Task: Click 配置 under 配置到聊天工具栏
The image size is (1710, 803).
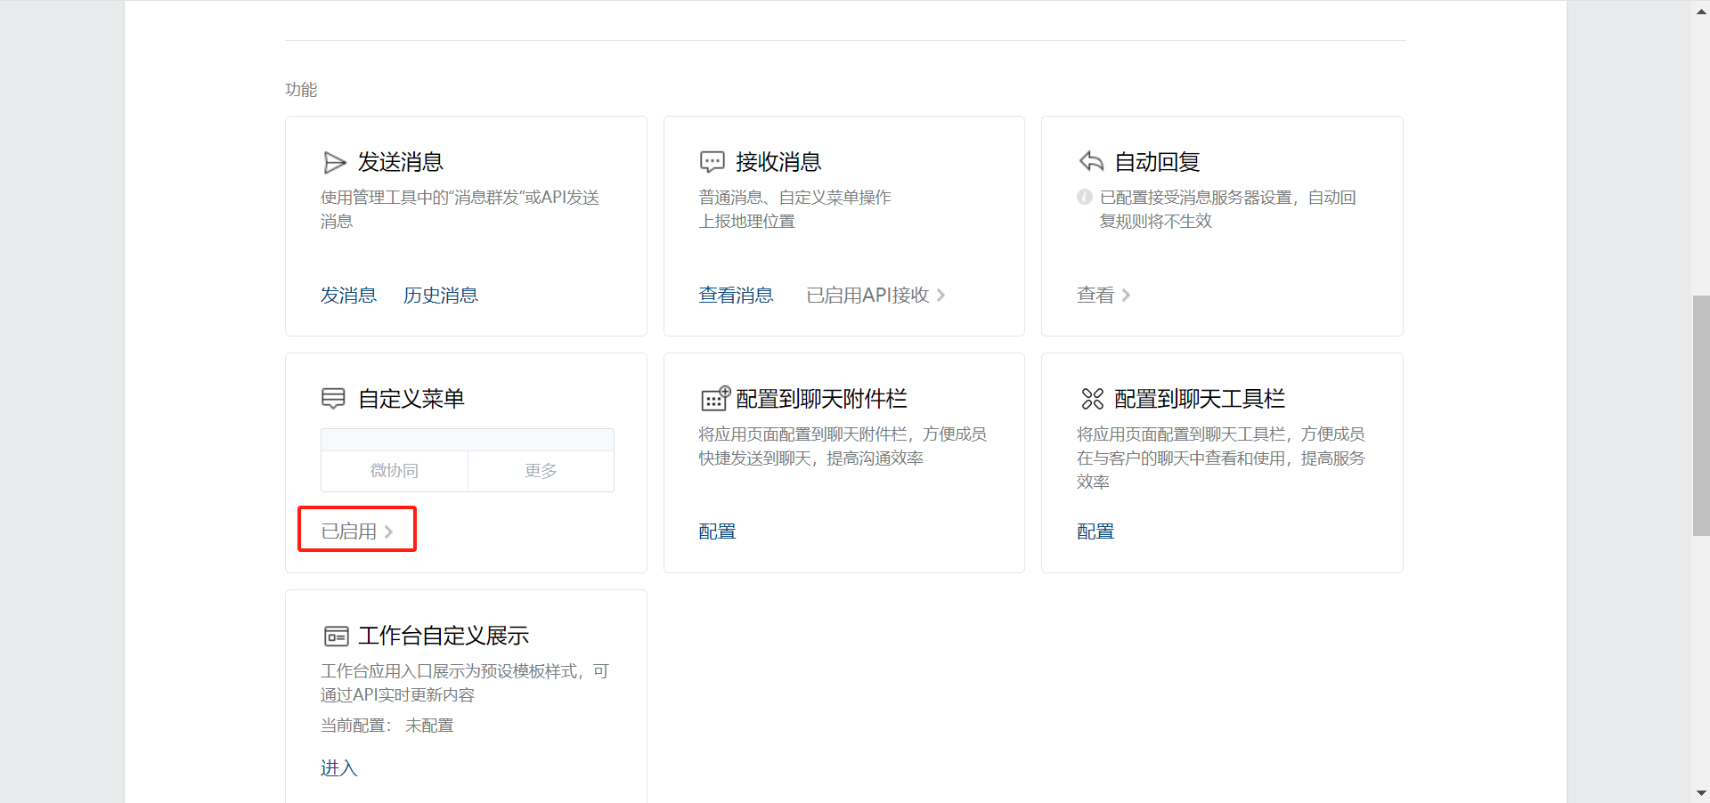Action: pos(1095,531)
